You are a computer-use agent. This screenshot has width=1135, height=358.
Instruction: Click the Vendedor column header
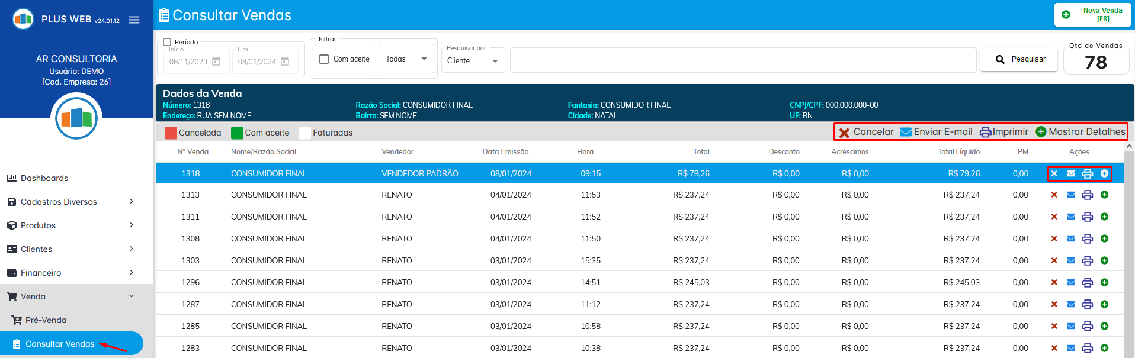pos(397,152)
